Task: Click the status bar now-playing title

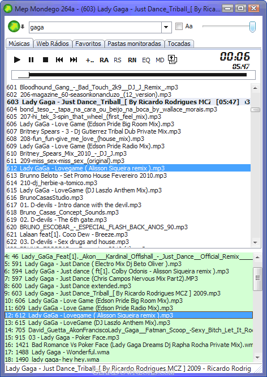Action: [128, 369]
